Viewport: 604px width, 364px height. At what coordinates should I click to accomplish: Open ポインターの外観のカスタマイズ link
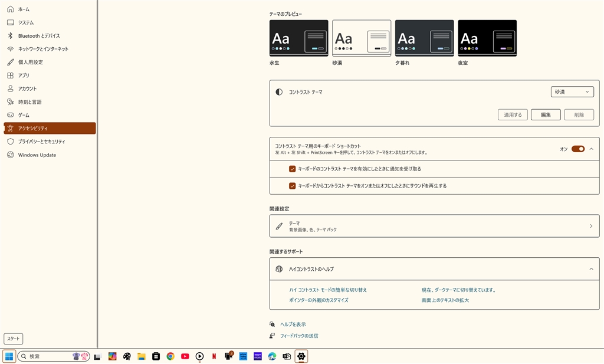319,300
